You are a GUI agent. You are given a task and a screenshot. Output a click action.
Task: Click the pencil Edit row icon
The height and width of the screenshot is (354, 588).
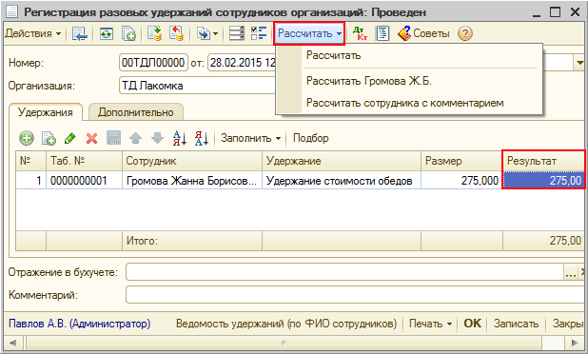(70, 138)
